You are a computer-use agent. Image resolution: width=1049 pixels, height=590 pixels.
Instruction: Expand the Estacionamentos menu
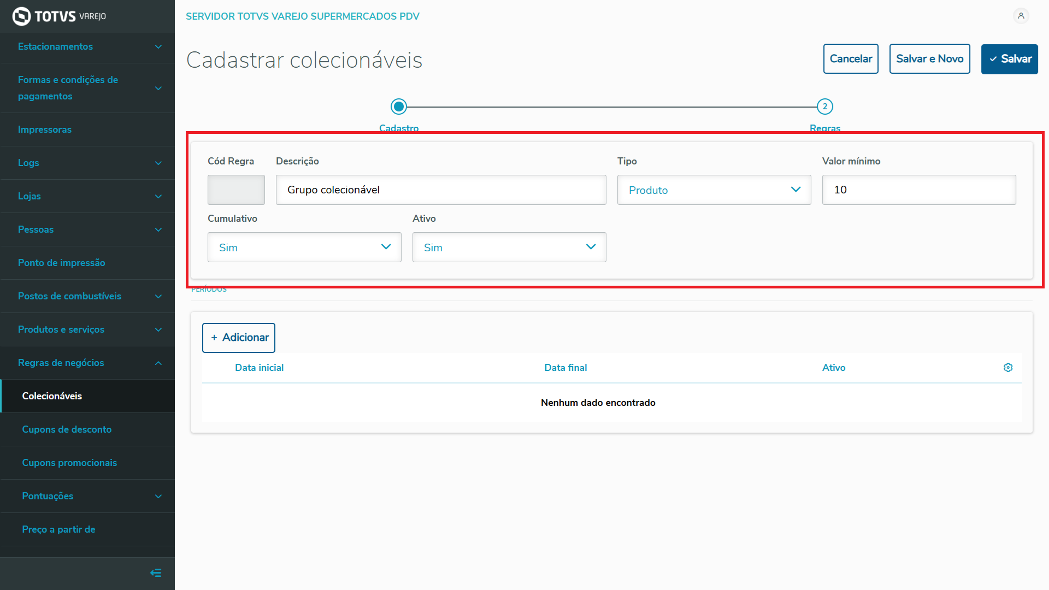(x=87, y=47)
